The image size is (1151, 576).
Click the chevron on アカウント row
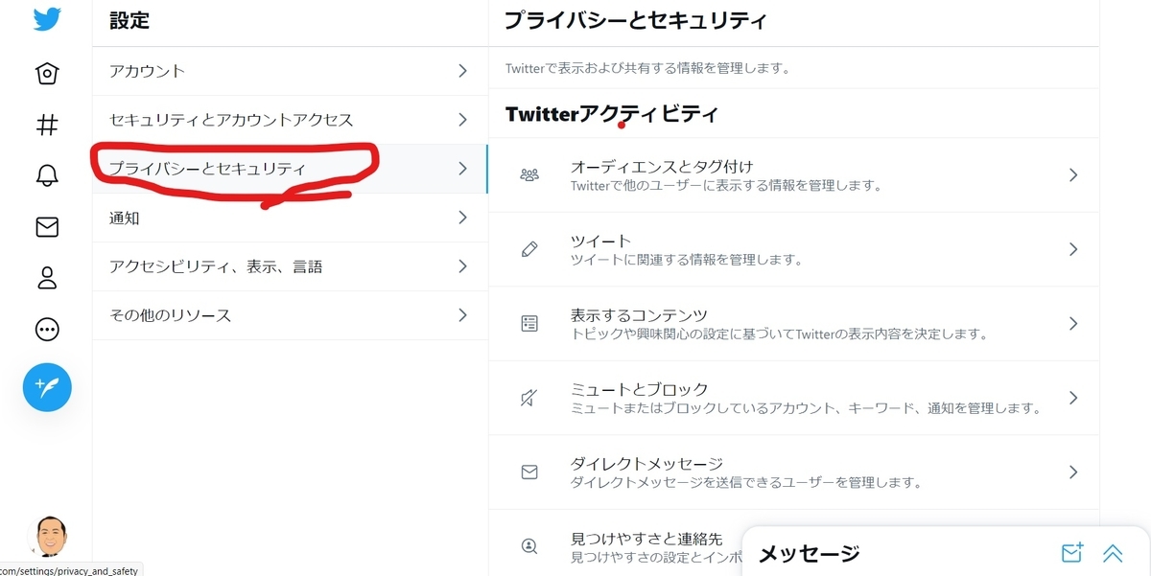coord(462,71)
